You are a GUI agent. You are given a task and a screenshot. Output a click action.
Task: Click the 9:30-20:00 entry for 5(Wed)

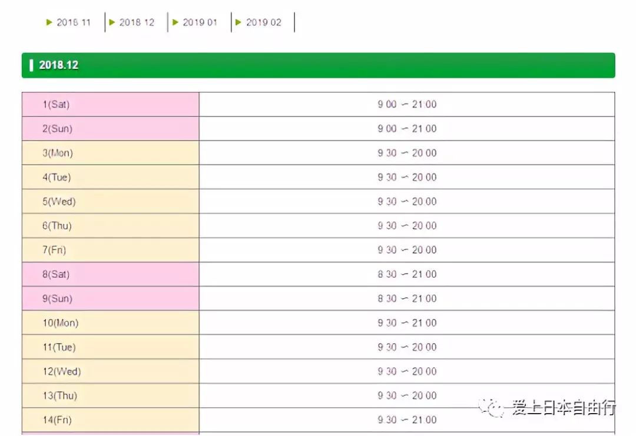(406, 201)
